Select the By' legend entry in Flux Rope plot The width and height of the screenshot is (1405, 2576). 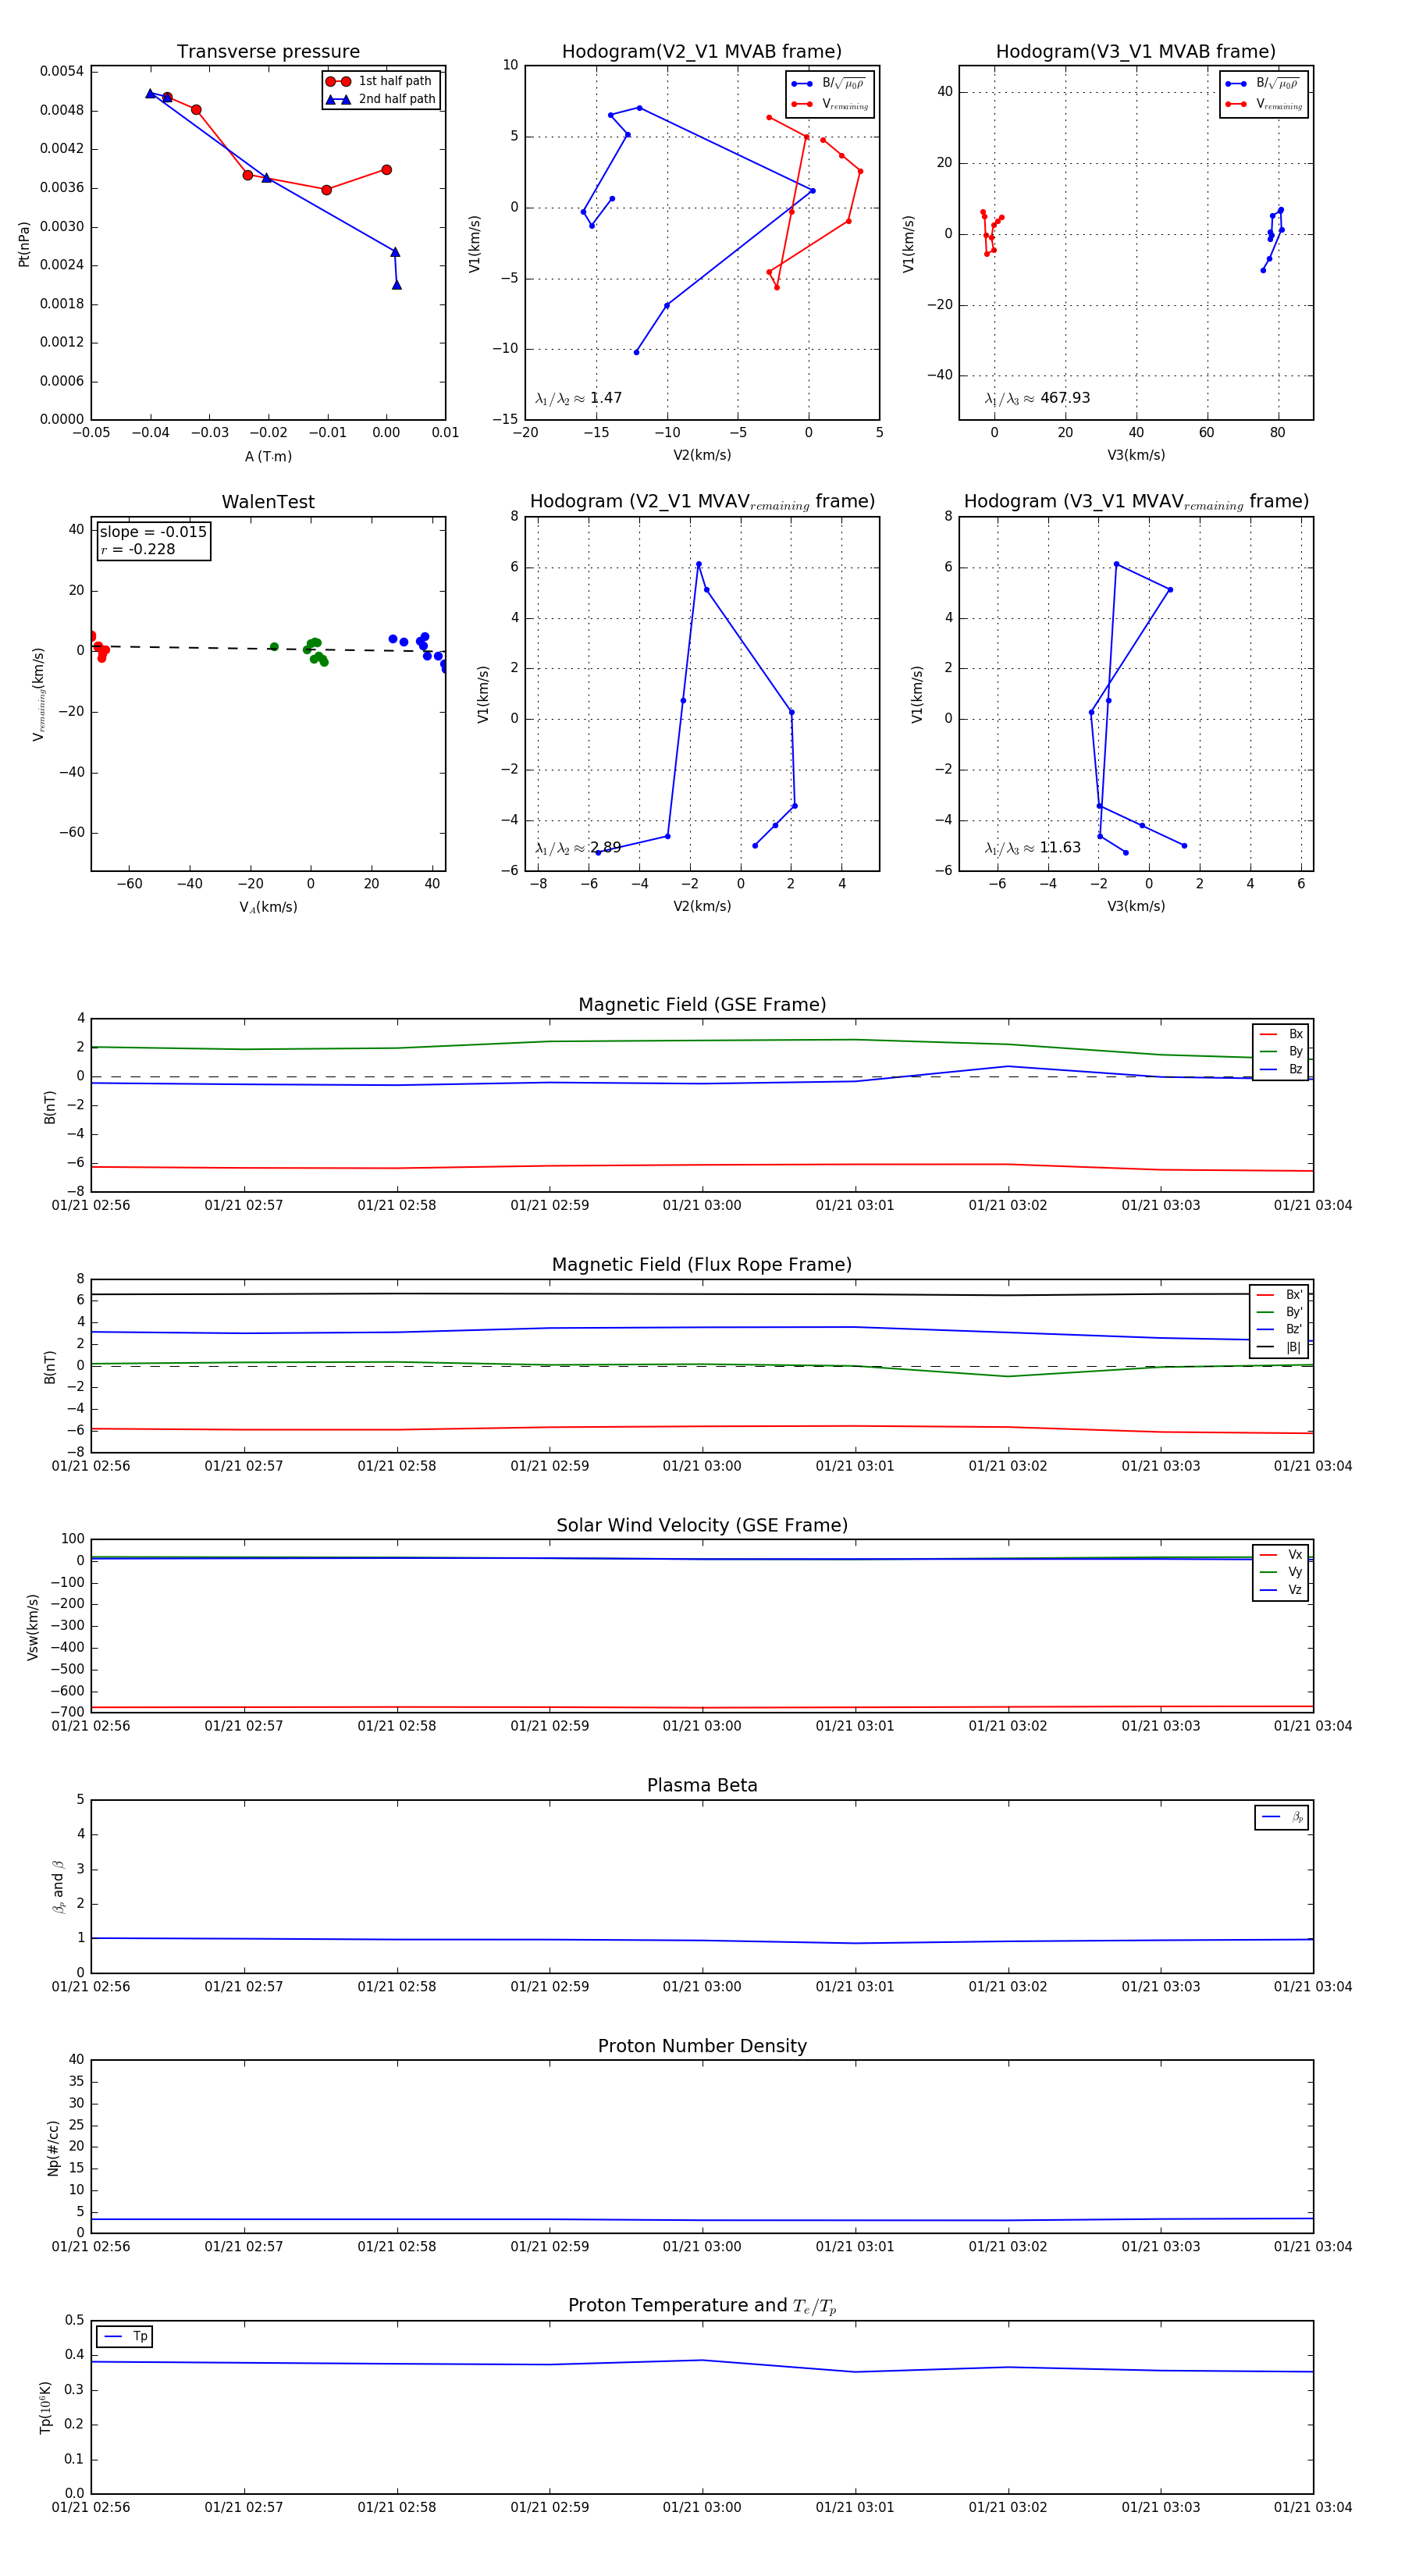[1279, 1312]
